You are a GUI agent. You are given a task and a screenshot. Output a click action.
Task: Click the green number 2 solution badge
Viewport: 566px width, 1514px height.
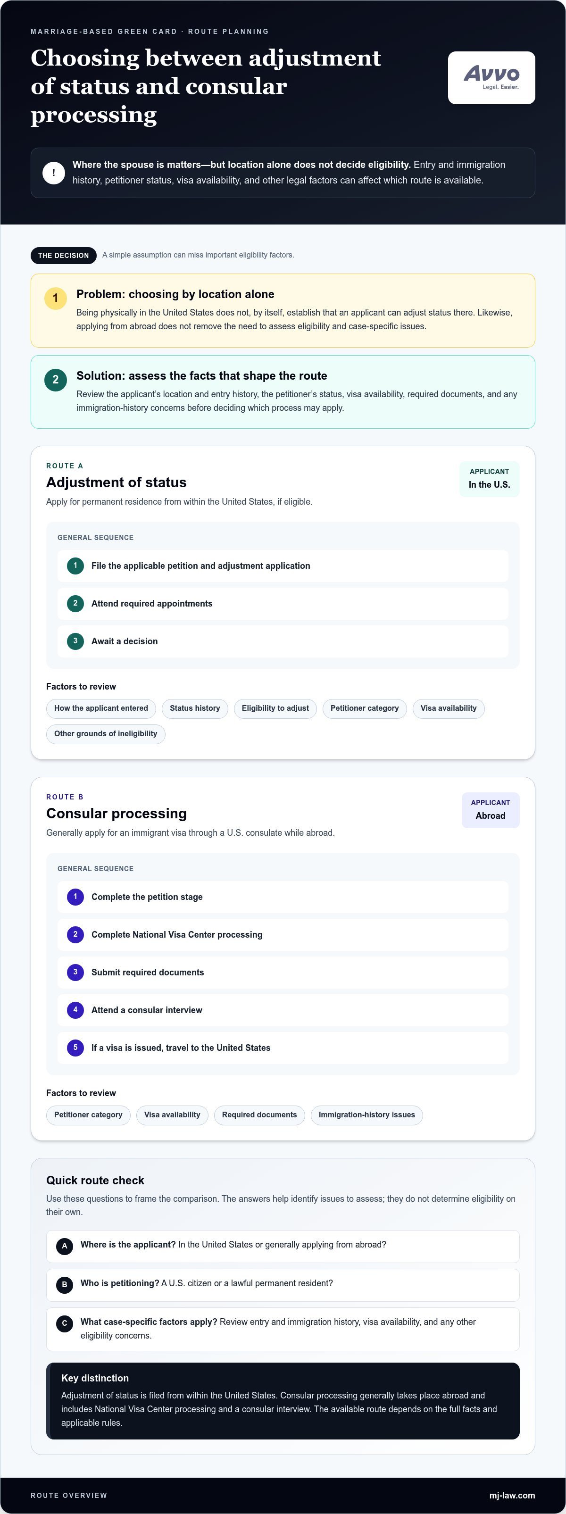[55, 380]
